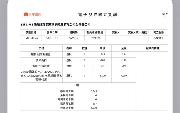Select the 蝦皮折扣(折價券) item row name

tap(41, 54)
